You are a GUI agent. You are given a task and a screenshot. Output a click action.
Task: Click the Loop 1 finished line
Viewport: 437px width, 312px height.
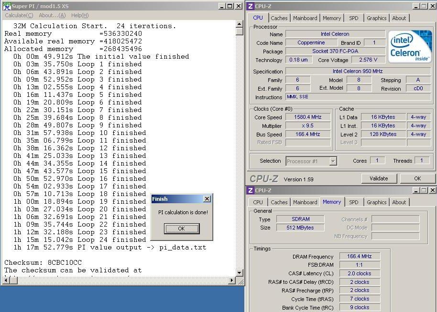click(77, 64)
